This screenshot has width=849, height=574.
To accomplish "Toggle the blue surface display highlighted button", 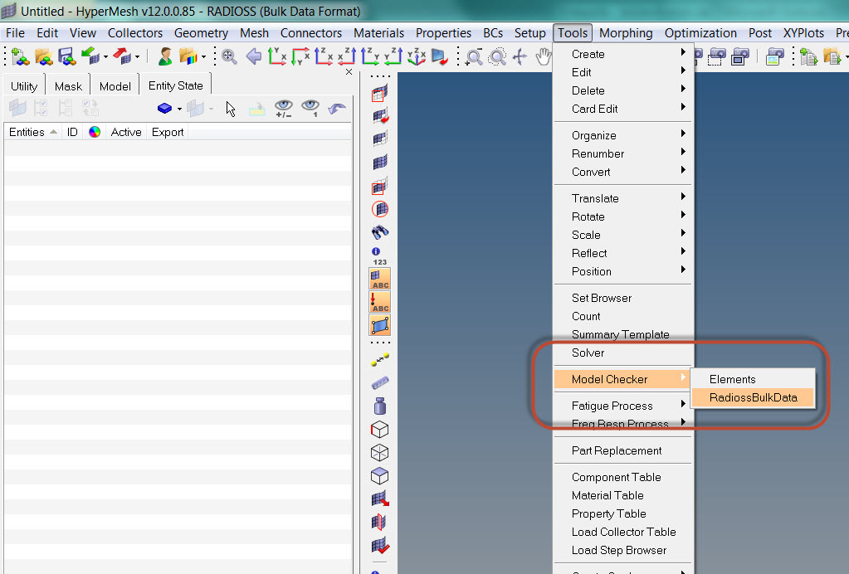I will pos(379,325).
